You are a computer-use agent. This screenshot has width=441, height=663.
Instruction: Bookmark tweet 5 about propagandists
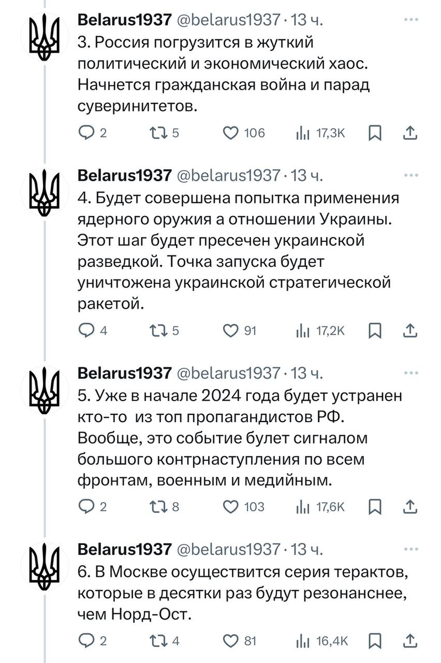point(376,507)
